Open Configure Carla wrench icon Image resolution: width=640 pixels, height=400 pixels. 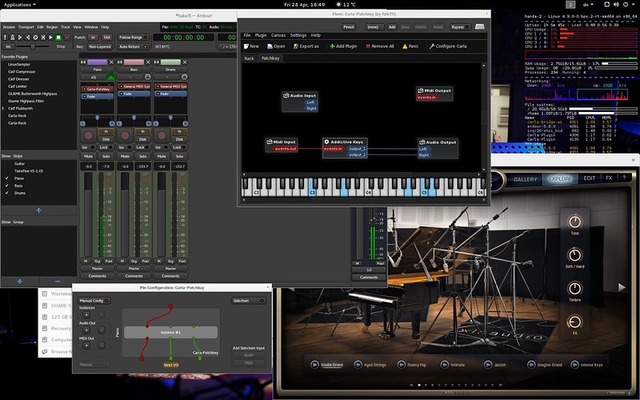click(x=432, y=46)
